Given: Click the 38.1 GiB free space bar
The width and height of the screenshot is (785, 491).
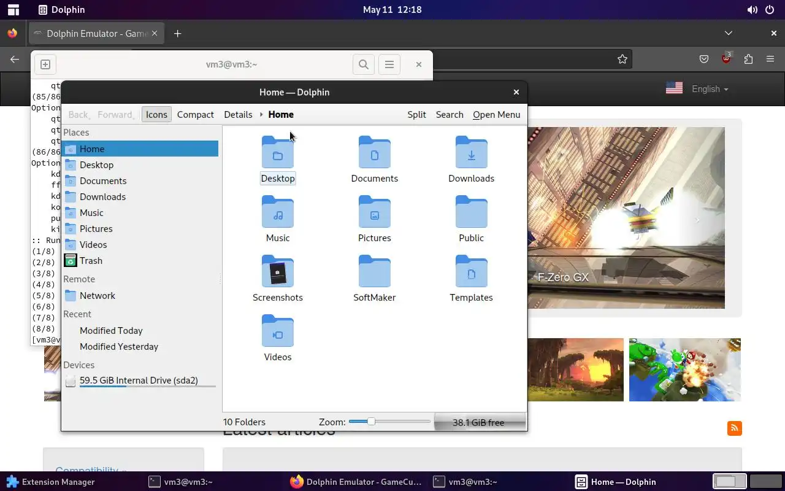Looking at the screenshot, I should point(480,422).
